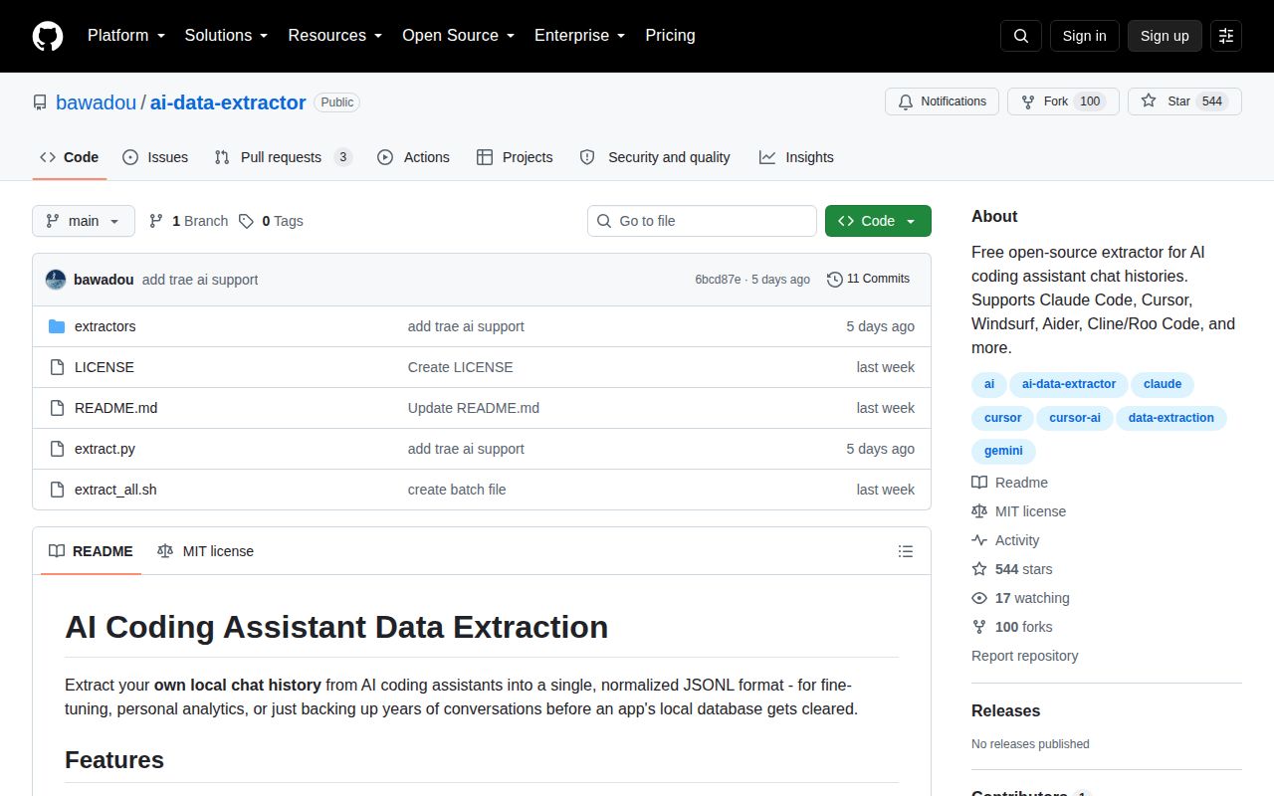Expand the Solutions menu
Screen dimensions: 1274x796
click(226, 36)
